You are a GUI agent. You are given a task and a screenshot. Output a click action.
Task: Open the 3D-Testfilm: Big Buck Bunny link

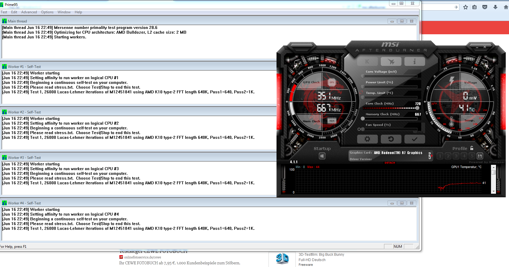(x=321, y=255)
